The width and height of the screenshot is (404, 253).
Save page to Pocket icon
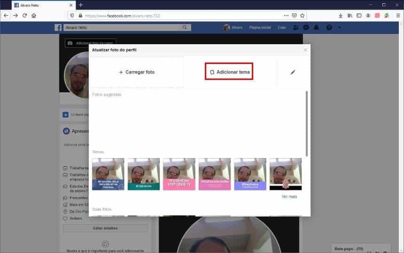pyautogui.click(x=294, y=16)
